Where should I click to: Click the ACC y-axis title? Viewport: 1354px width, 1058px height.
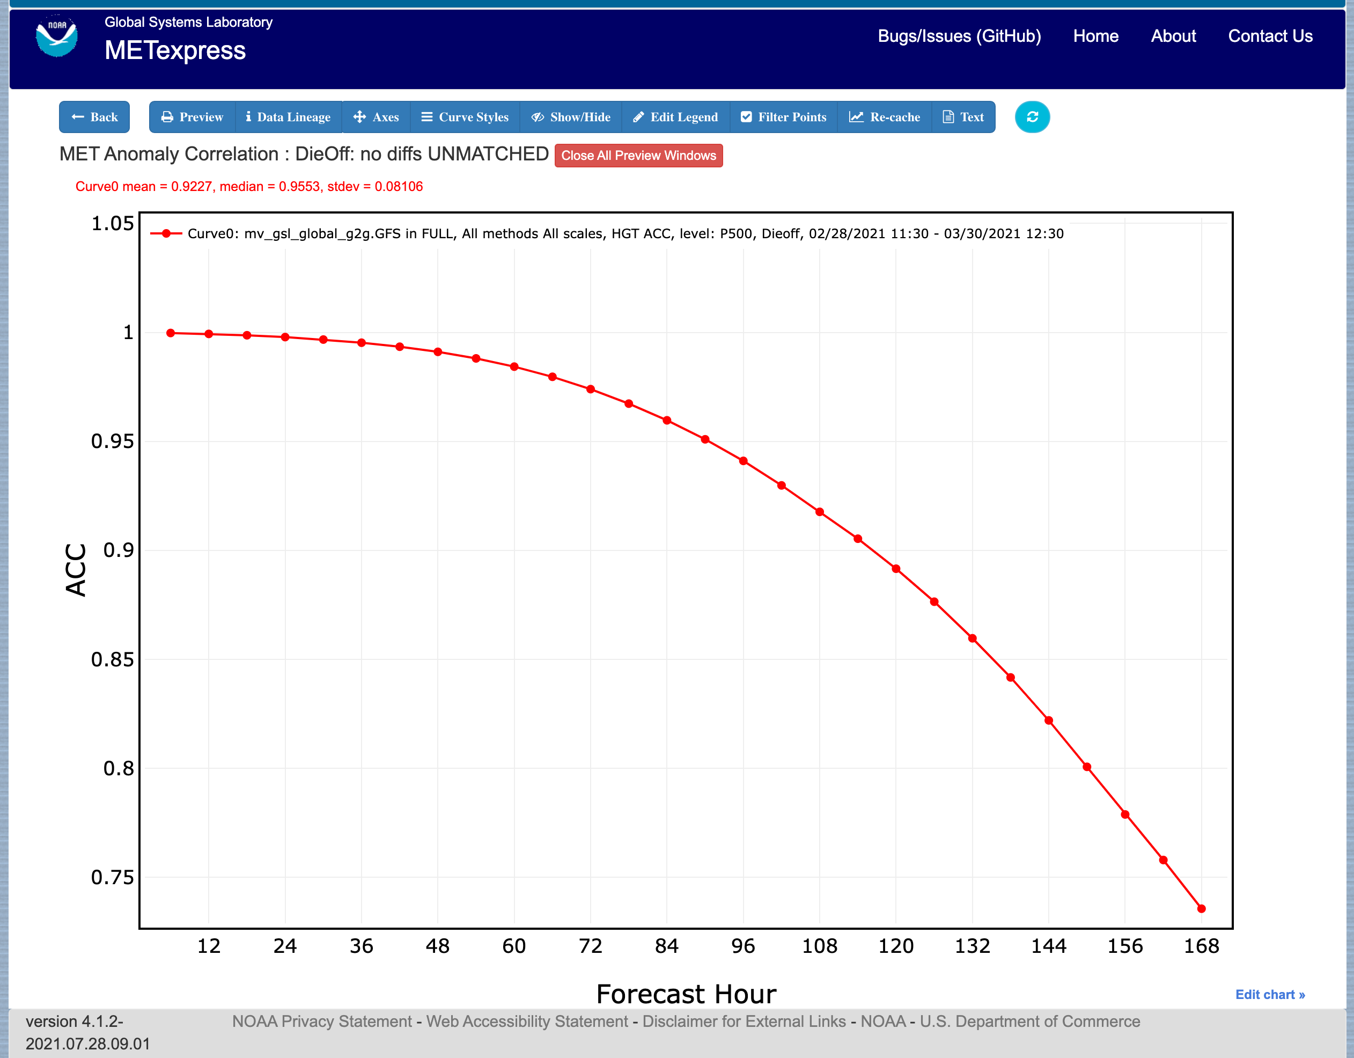click(x=76, y=570)
